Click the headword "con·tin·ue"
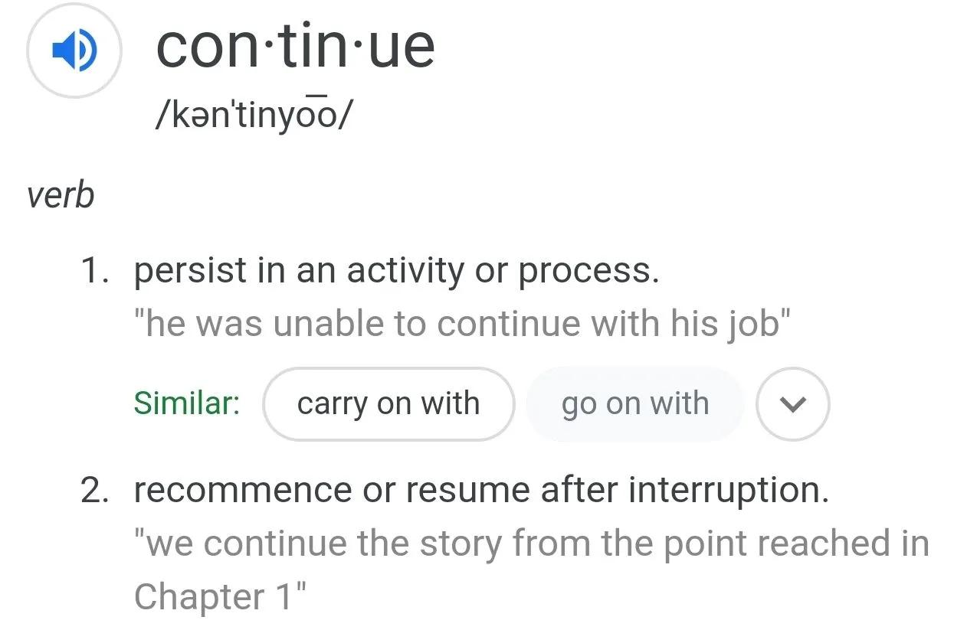 295,46
